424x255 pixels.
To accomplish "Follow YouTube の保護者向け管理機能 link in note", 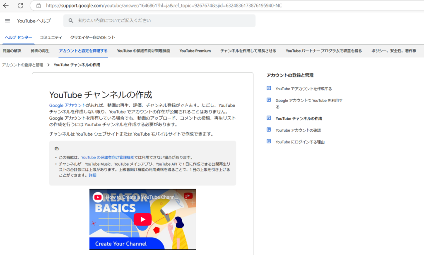I will (108, 157).
